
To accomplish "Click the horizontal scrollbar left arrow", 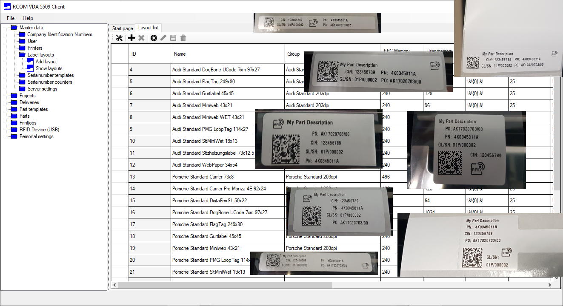I will [114, 285].
